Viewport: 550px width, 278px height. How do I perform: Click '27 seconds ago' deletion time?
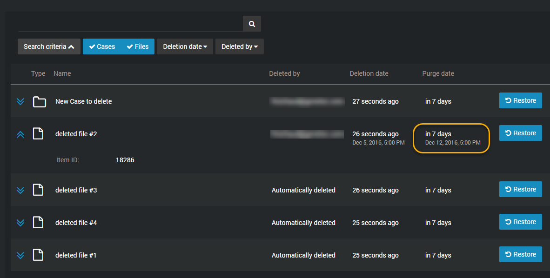376,102
